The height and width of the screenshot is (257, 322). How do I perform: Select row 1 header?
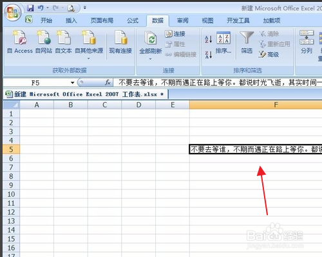click(x=11, y=114)
